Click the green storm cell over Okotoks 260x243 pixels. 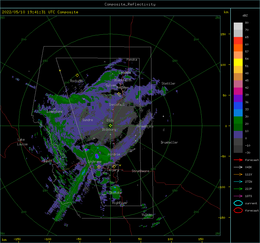116,192
